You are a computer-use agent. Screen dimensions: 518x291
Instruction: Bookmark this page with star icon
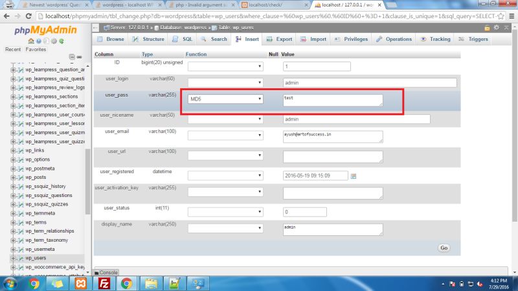click(x=501, y=16)
